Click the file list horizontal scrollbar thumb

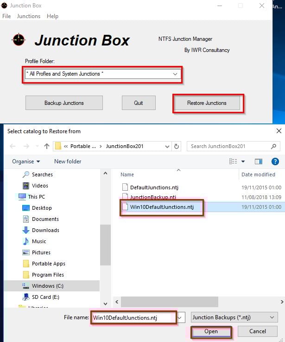(x=170, y=302)
